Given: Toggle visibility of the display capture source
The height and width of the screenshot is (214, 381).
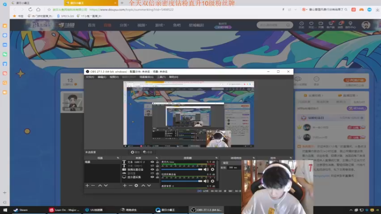Looking at the screenshot, I should [152, 177].
